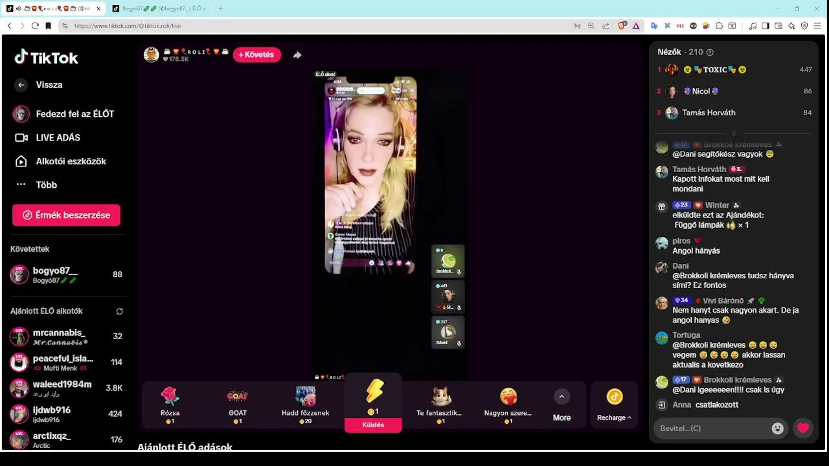Select the Hadd főzzenek gift

pos(306,405)
